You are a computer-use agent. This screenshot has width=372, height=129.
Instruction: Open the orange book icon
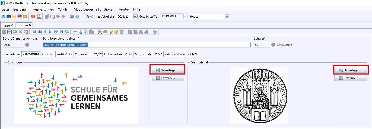pyautogui.click(x=33, y=17)
